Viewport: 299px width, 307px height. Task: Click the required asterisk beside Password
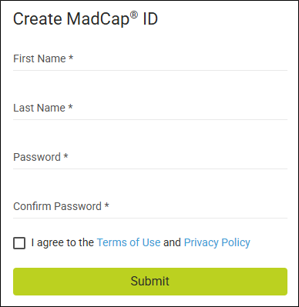pos(66,156)
